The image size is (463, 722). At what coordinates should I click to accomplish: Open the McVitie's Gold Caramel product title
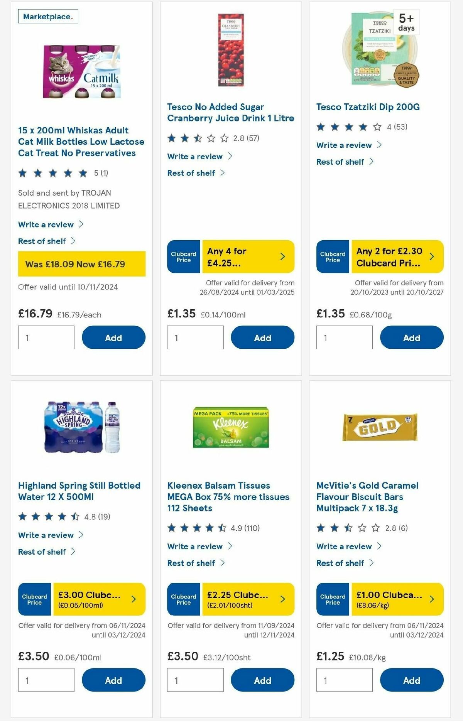[x=367, y=497]
